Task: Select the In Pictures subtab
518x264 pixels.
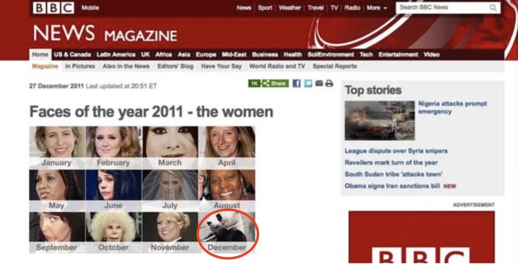Action: [80, 66]
